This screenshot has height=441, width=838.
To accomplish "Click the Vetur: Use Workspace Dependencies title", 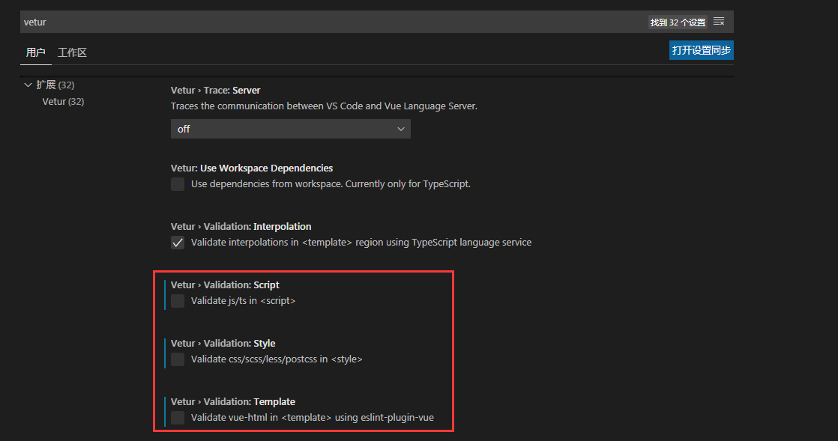I will (252, 168).
